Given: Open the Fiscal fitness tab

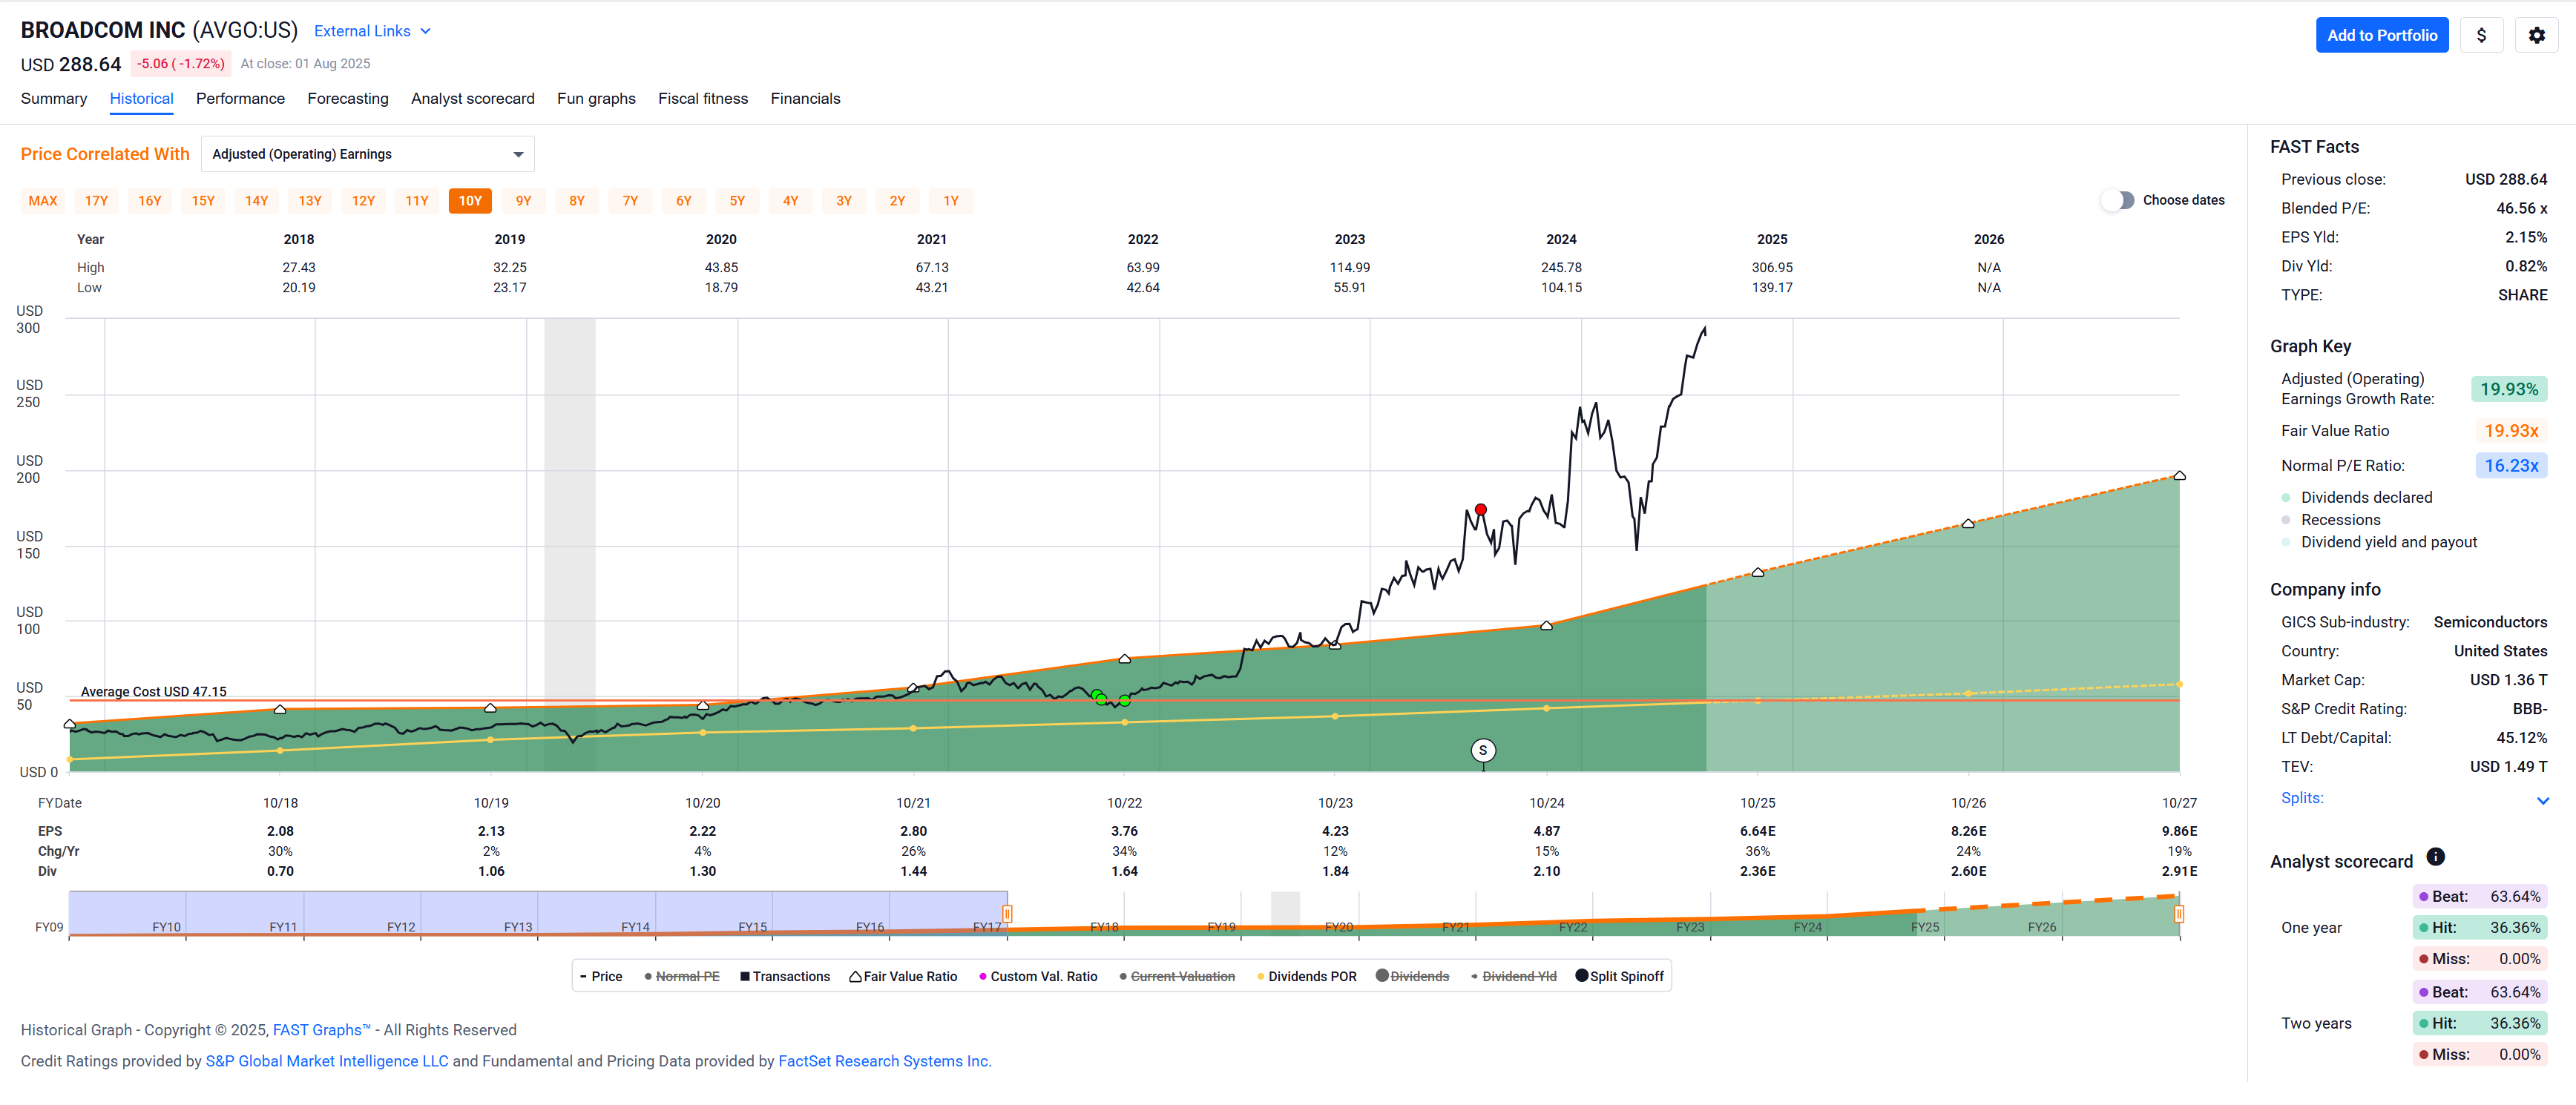Looking at the screenshot, I should pyautogui.click(x=703, y=98).
